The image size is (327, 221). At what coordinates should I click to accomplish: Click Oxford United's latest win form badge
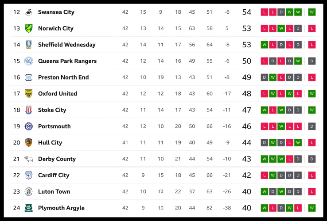(x=312, y=94)
